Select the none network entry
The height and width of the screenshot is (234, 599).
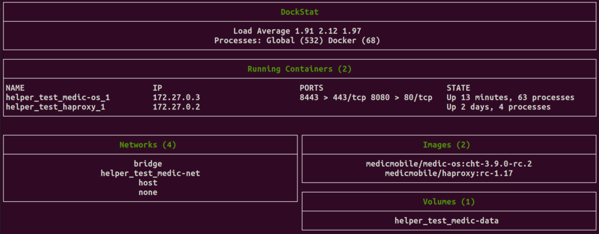pos(148,192)
